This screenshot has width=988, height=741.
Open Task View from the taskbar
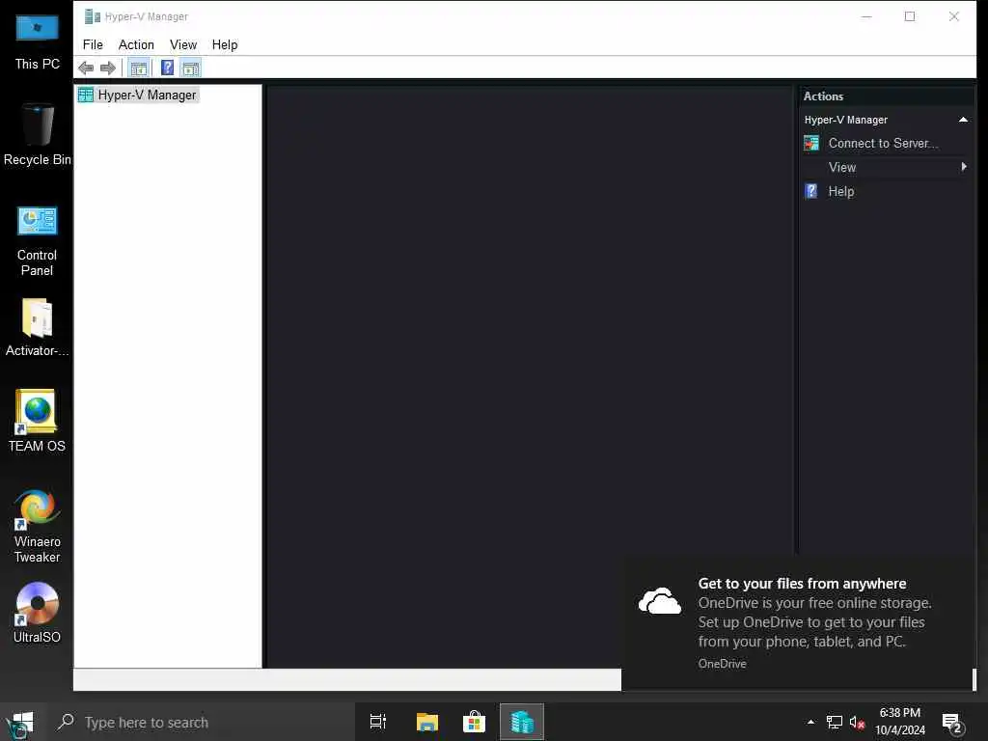378,722
